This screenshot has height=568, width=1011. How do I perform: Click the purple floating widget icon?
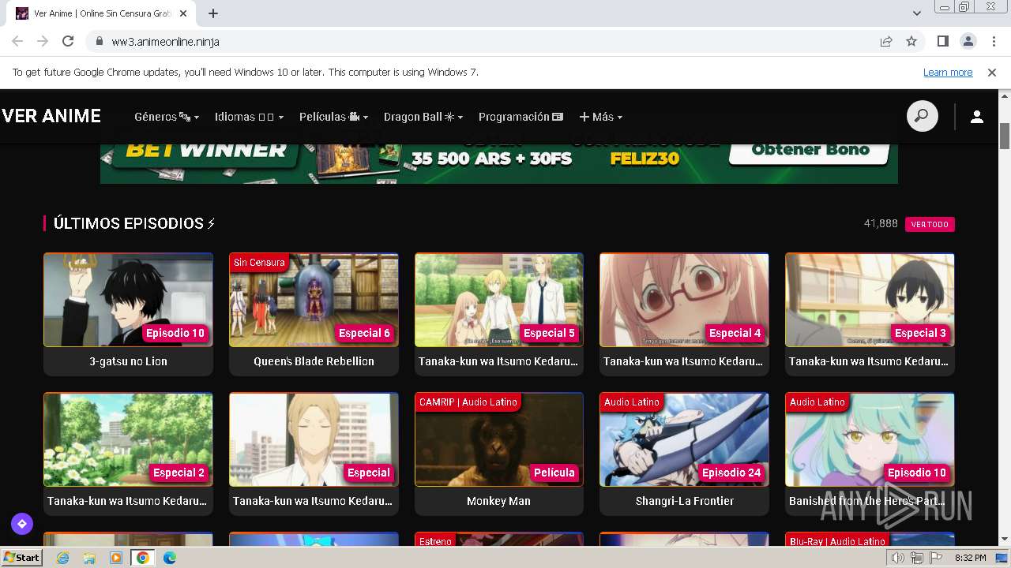point(21,523)
